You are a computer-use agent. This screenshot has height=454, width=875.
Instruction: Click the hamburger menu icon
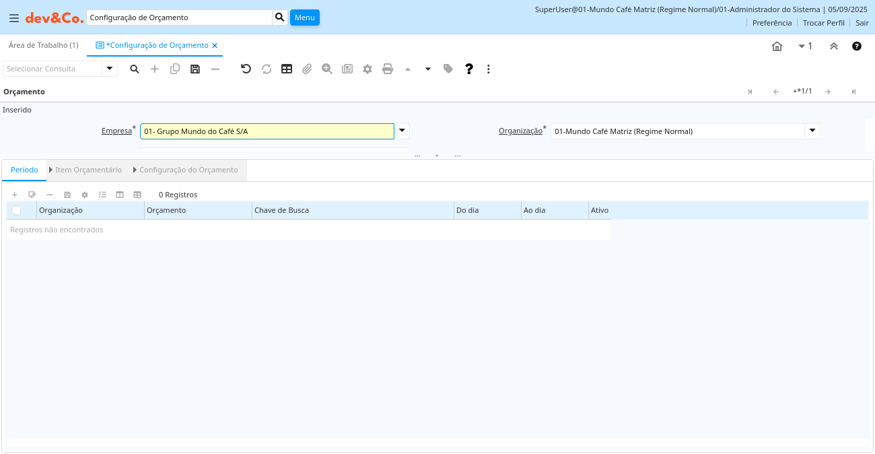coord(13,18)
